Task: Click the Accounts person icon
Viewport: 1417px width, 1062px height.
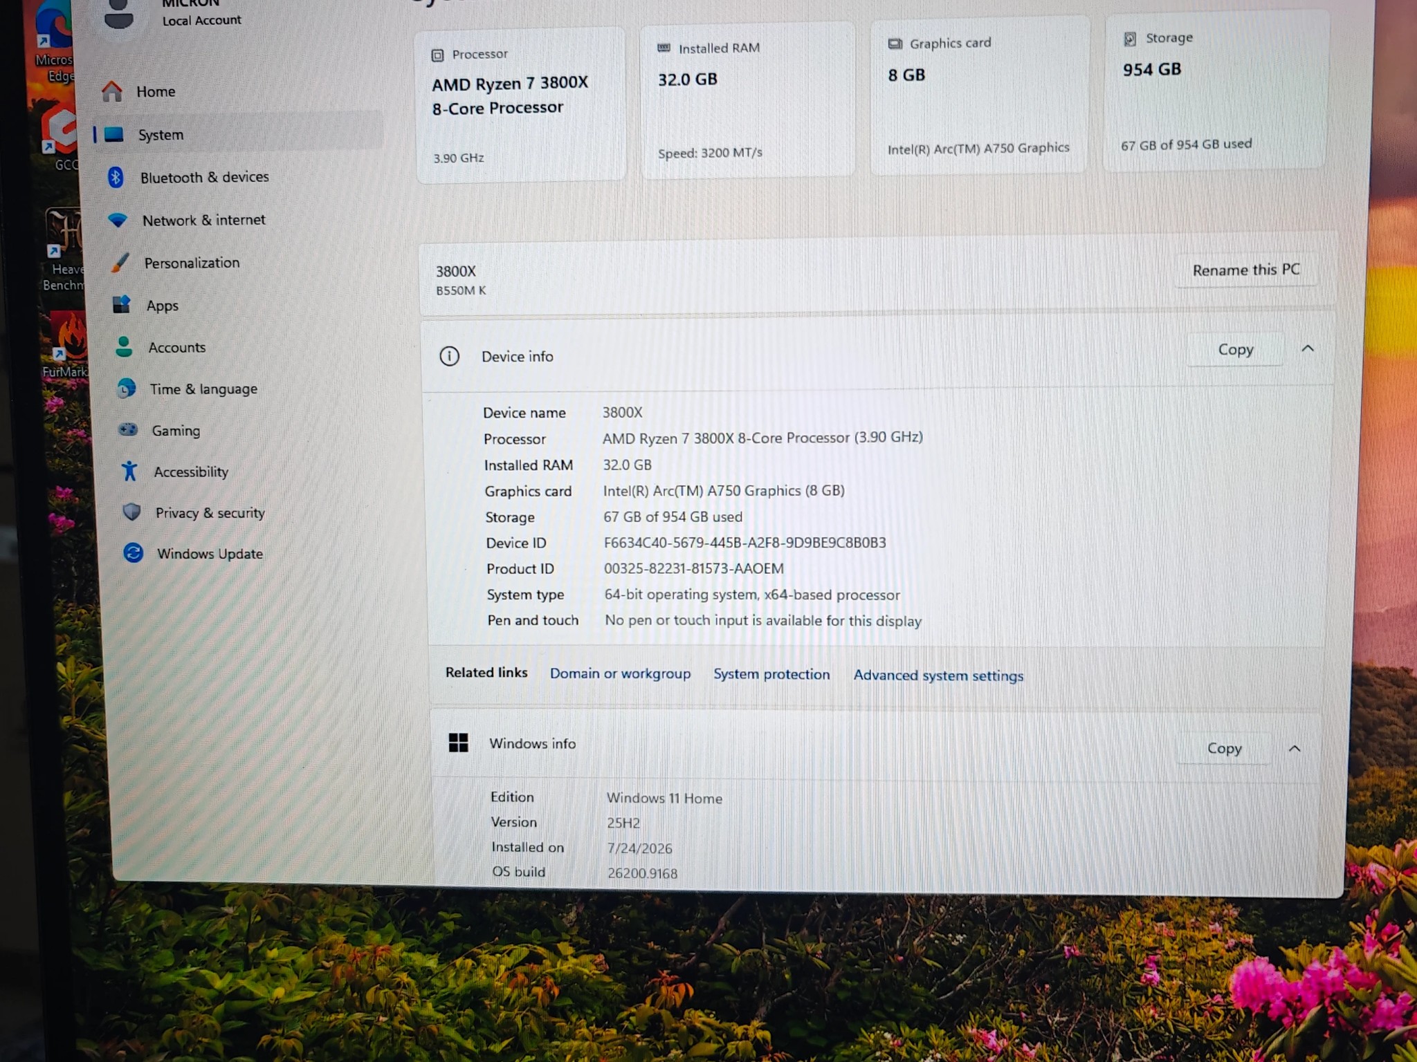Action: [124, 347]
